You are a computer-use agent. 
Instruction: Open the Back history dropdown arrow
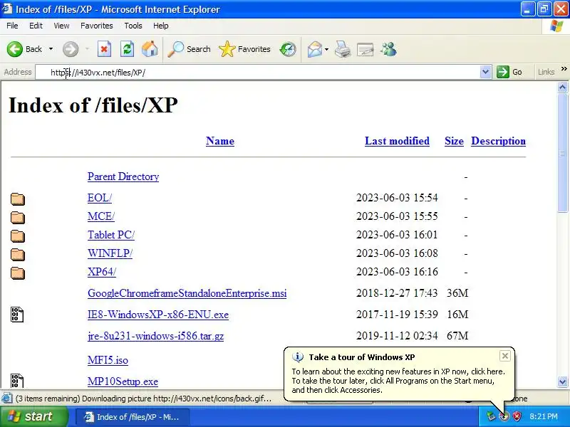(x=51, y=49)
